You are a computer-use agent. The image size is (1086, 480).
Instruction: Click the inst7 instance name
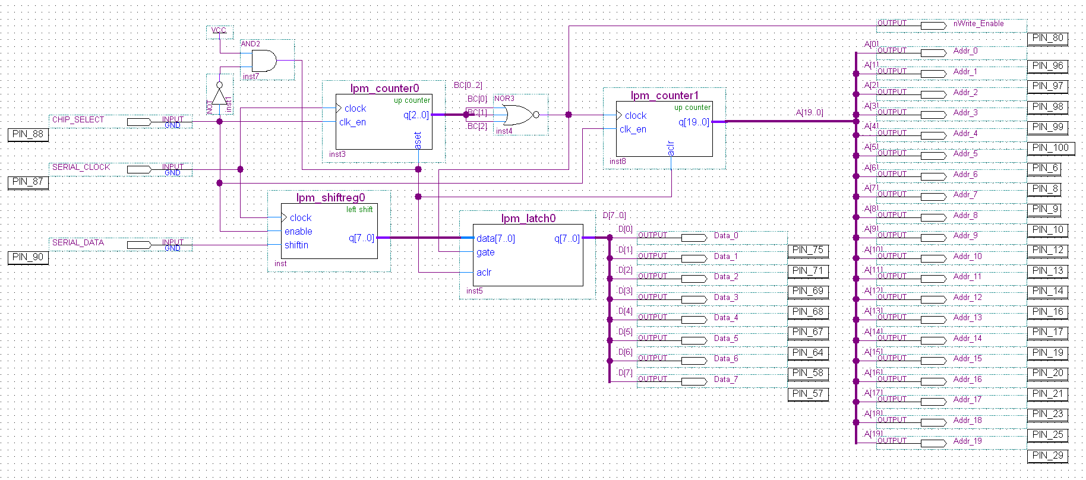251,77
